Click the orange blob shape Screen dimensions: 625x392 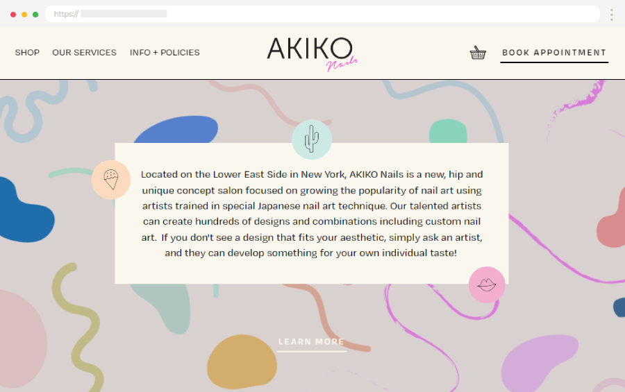(x=242, y=363)
